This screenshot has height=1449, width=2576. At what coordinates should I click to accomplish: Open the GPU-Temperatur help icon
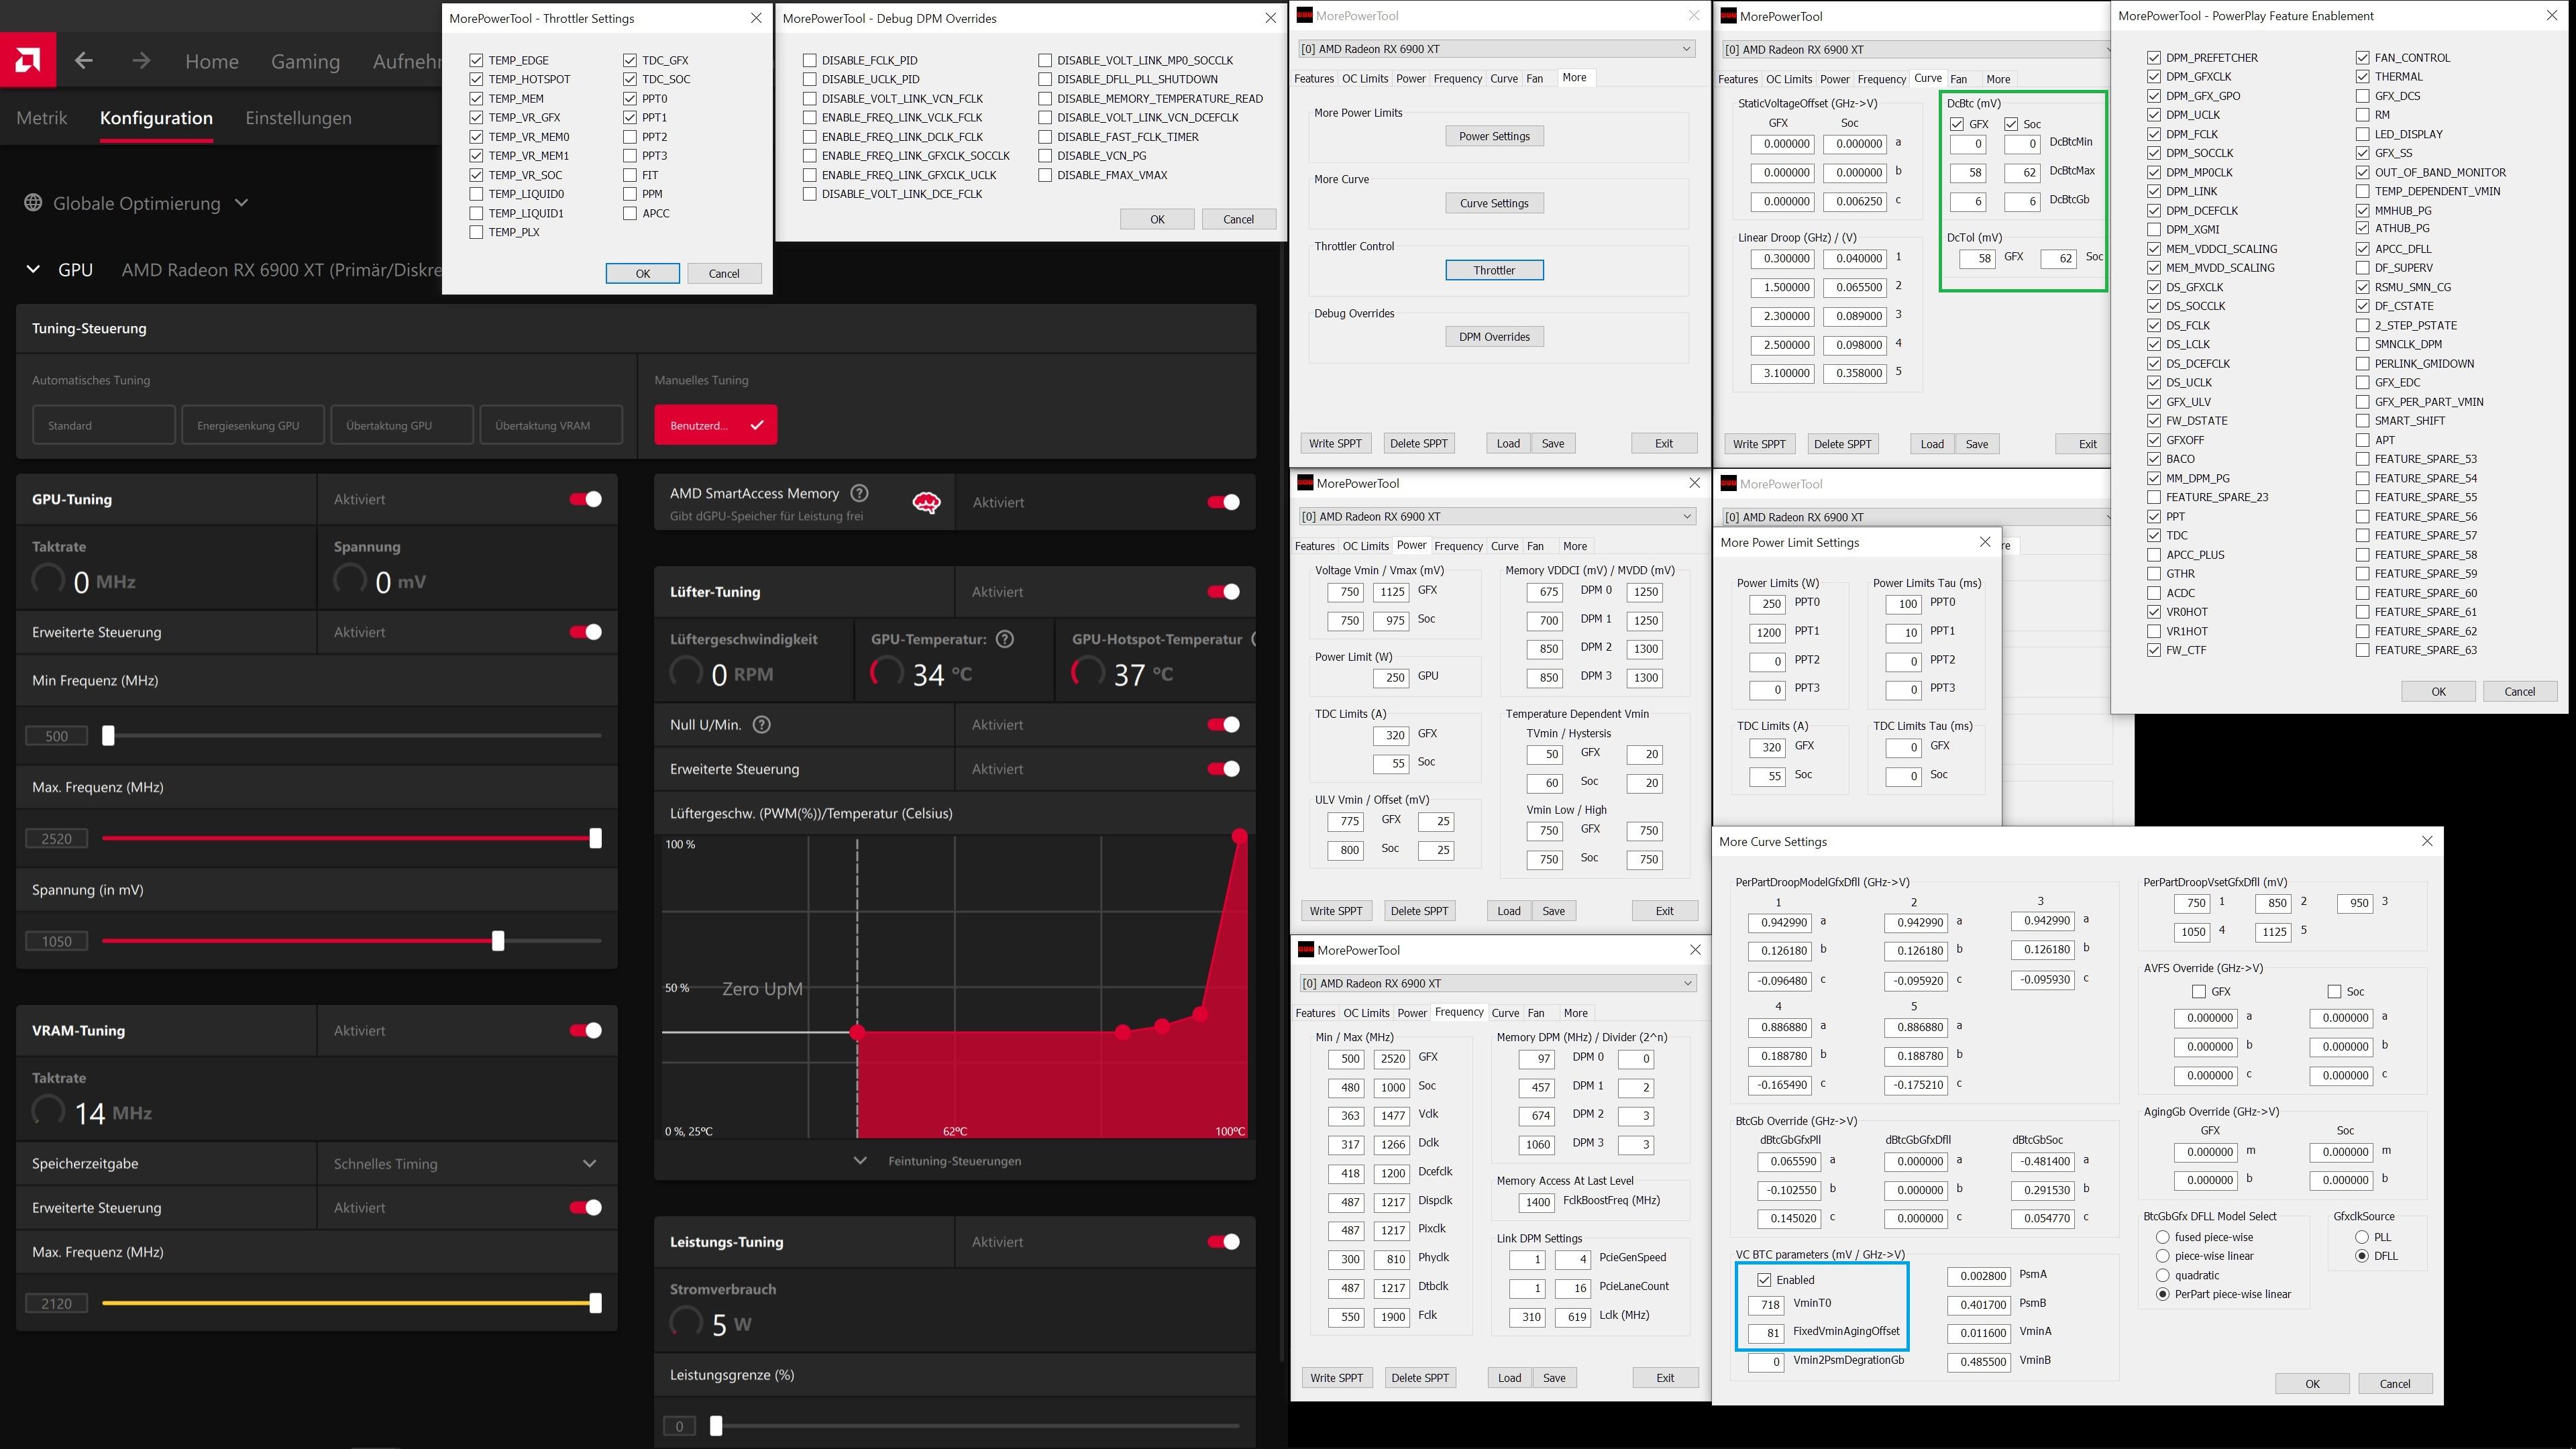tap(1005, 639)
